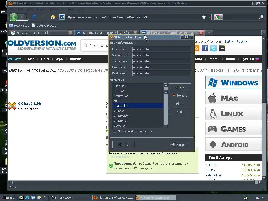Select the ChatSpike network
The height and width of the screenshot is (201, 268).
138,121
